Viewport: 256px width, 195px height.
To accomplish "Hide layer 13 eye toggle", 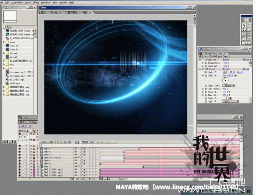I will pos(19,176).
